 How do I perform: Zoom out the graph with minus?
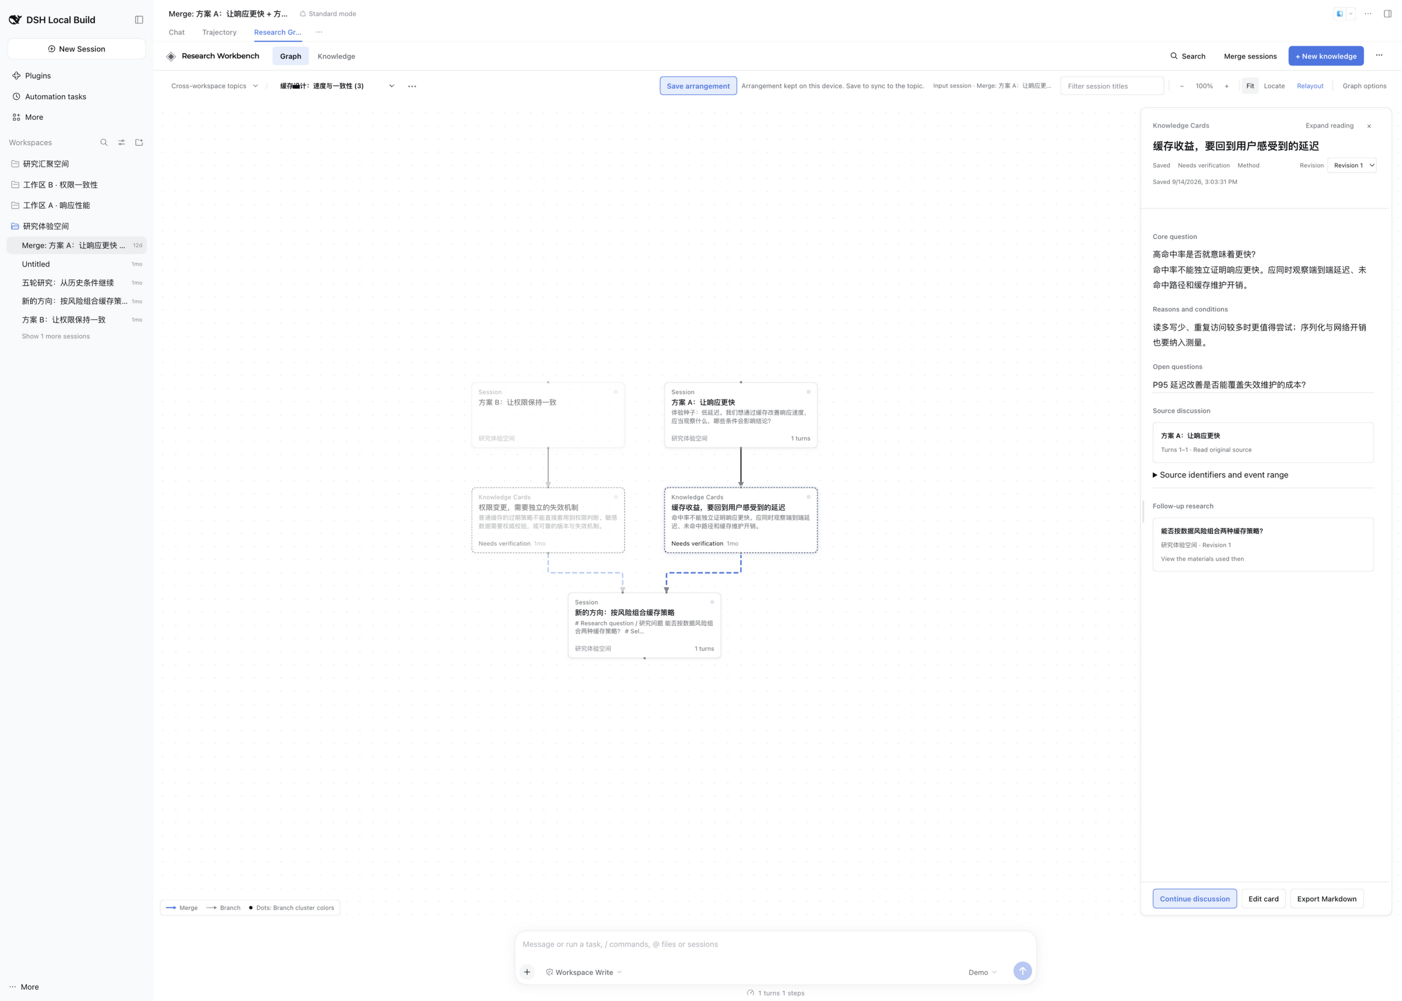[x=1181, y=87]
